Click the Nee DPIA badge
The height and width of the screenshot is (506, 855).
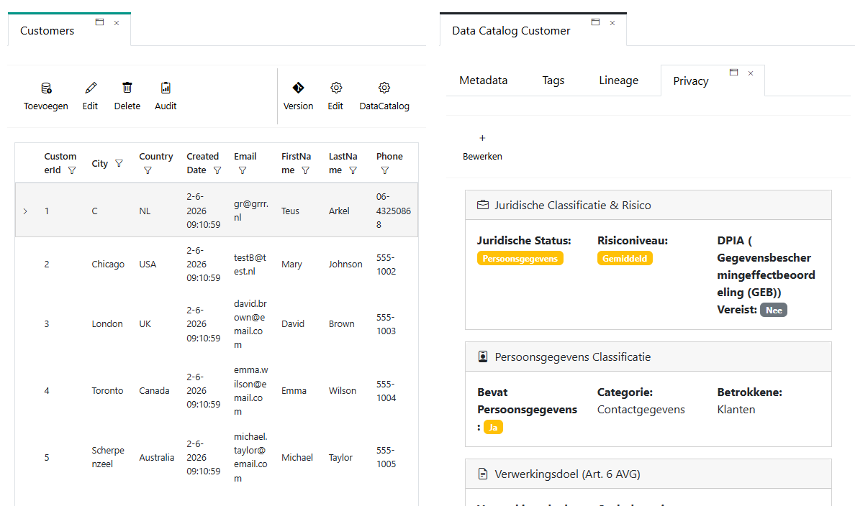(774, 310)
